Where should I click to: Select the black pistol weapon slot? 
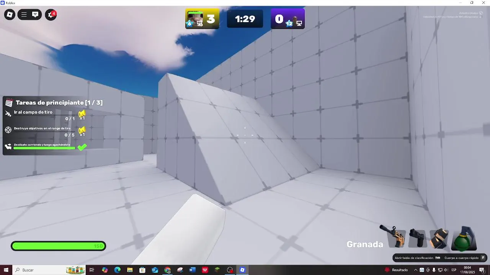click(x=417, y=238)
